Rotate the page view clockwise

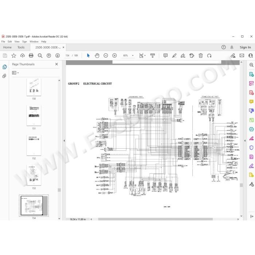point(209,56)
